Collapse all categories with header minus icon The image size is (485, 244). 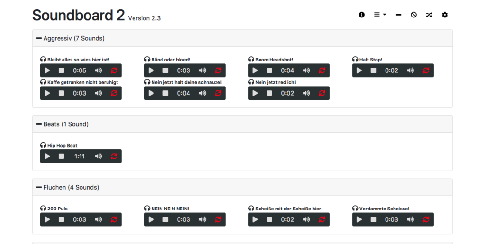(x=398, y=15)
